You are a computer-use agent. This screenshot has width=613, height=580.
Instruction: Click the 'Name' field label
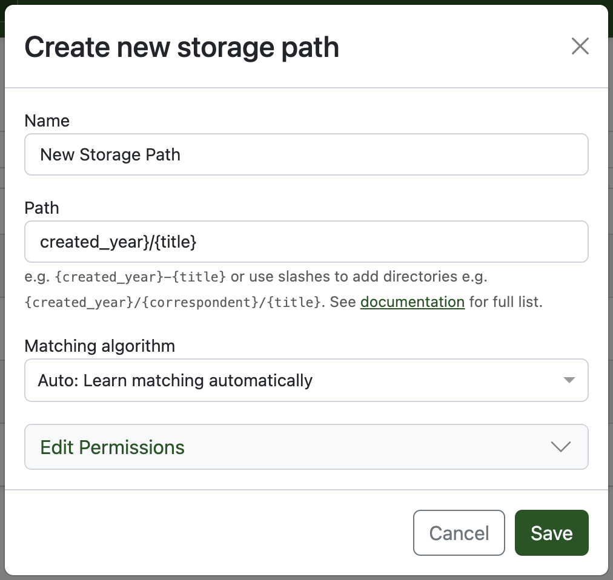(47, 120)
